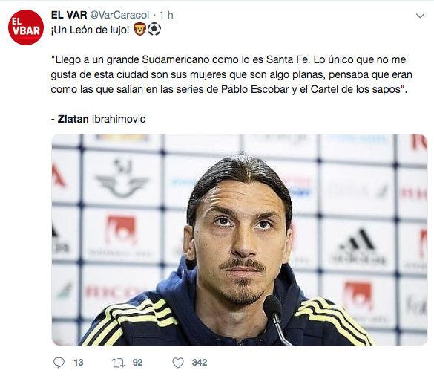
Task: Like the tweet with heart icon
Action: coord(178,363)
